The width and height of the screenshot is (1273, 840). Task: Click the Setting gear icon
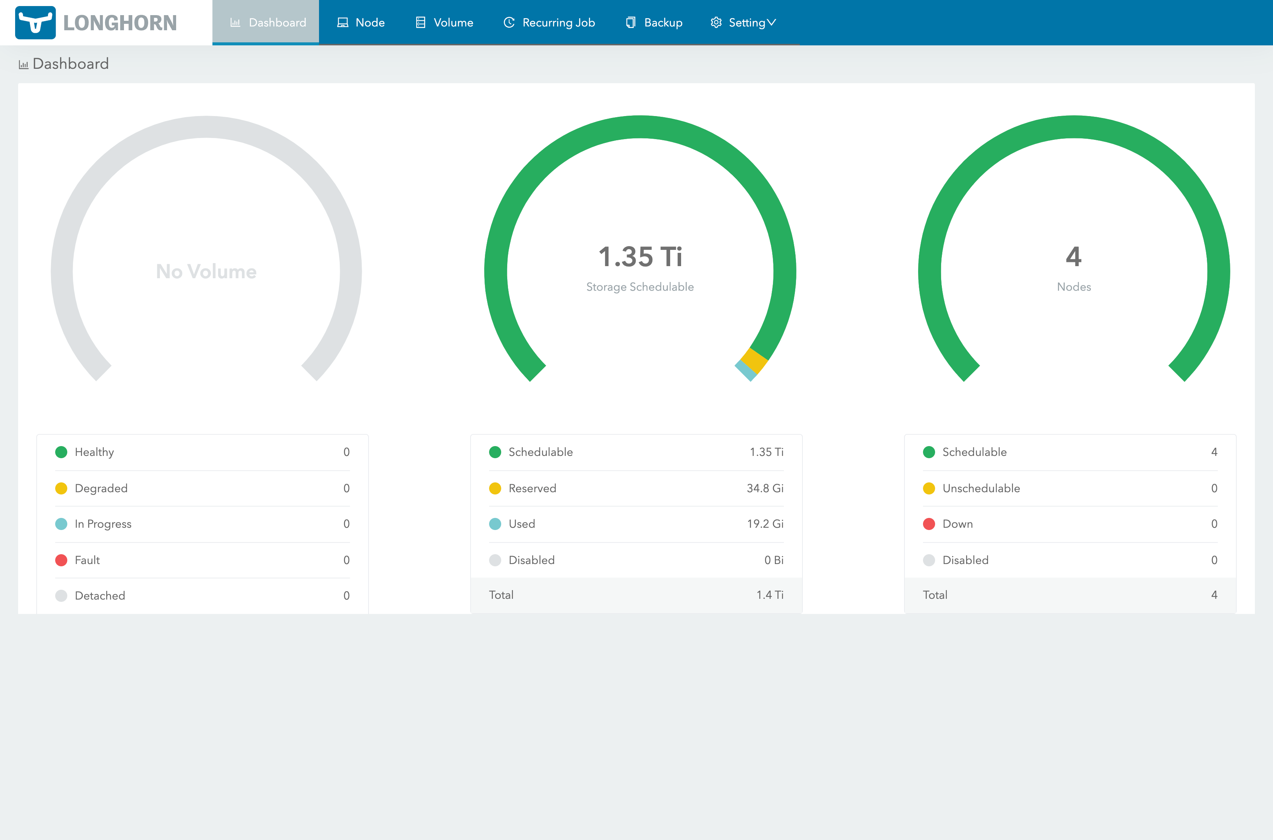click(x=716, y=23)
